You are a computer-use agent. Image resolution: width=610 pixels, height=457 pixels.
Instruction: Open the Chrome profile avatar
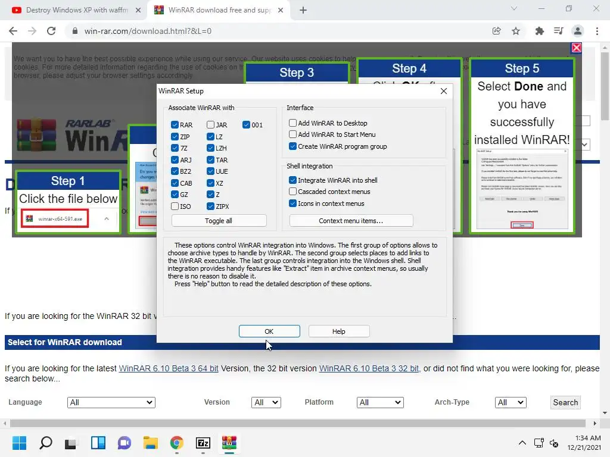click(x=578, y=31)
